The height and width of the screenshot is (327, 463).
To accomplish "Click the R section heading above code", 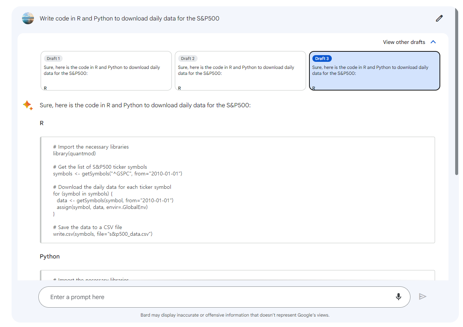I will [x=42, y=123].
